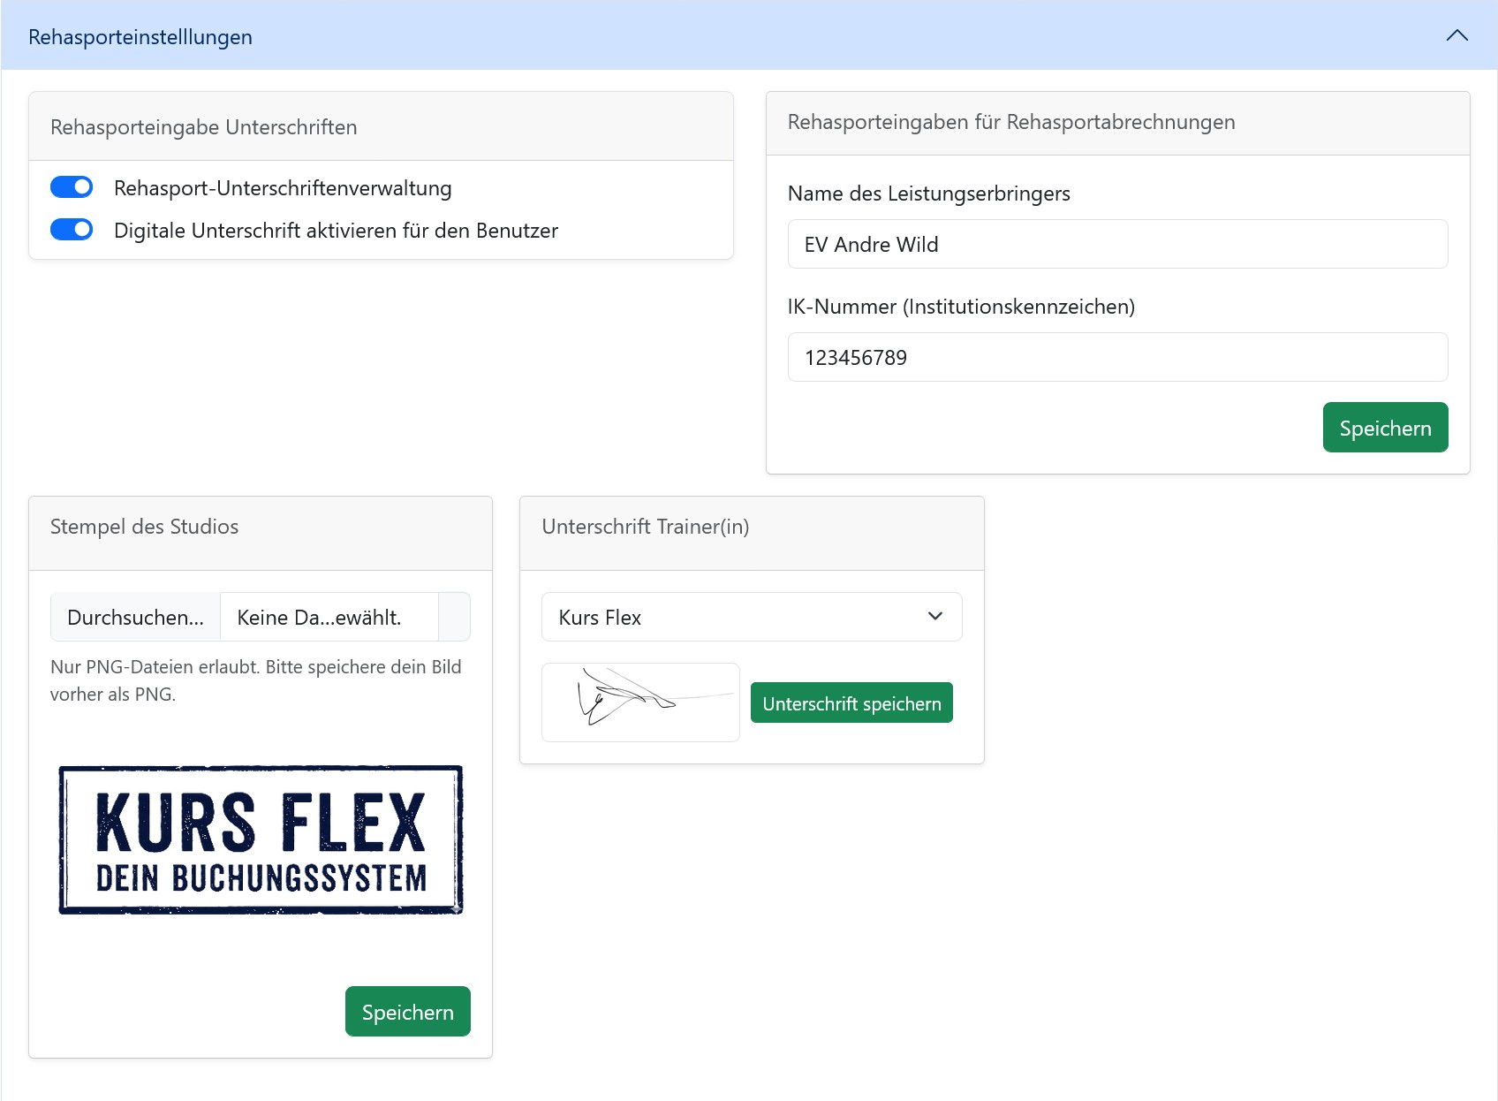Viewport: 1498px width, 1101px height.
Task: Click the Kurs Flex stamp image
Action: click(x=261, y=839)
